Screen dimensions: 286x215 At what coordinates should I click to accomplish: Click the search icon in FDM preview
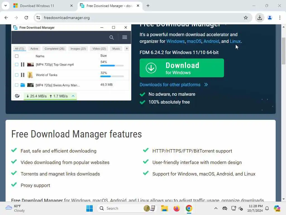click(x=111, y=38)
